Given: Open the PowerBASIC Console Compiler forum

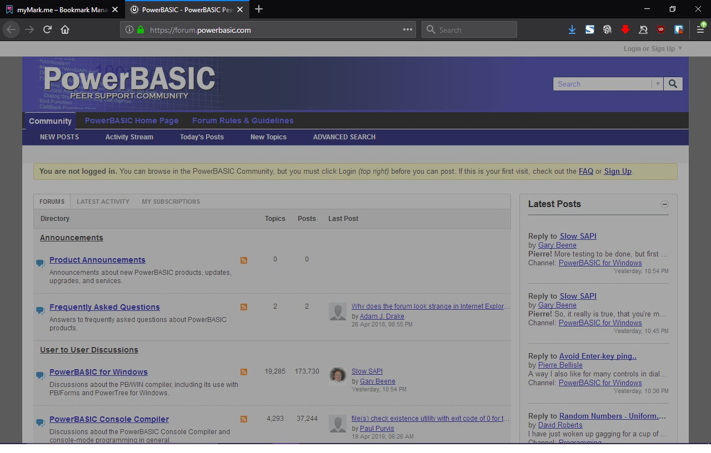Looking at the screenshot, I should (x=109, y=419).
